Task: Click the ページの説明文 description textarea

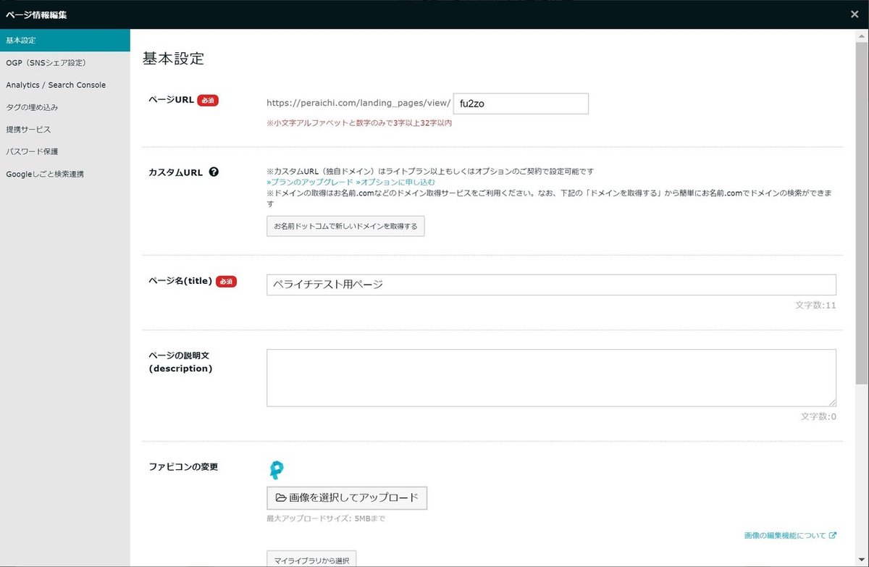Action: 551,377
